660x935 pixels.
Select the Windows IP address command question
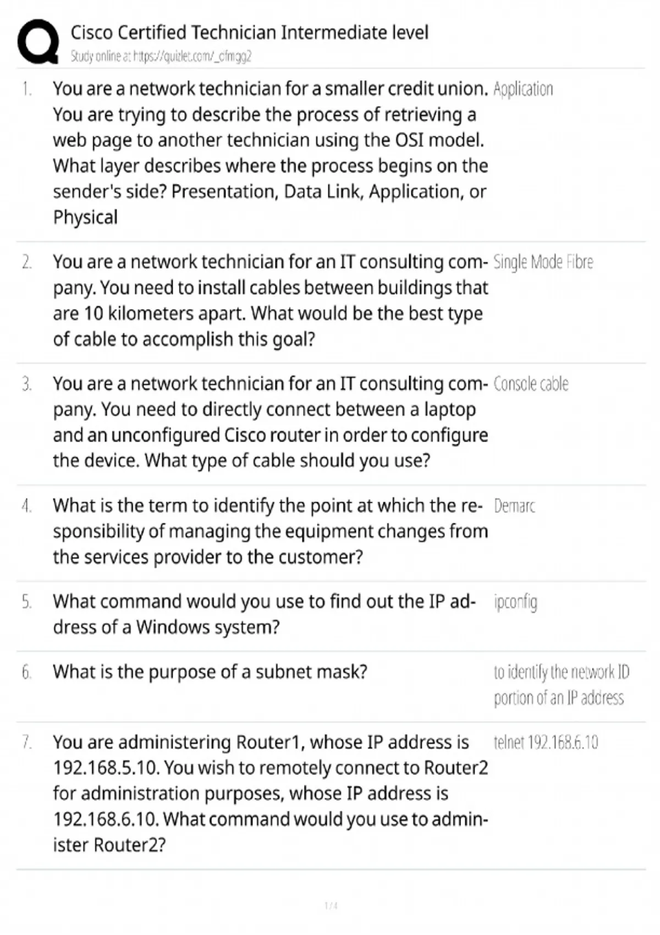[264, 614]
